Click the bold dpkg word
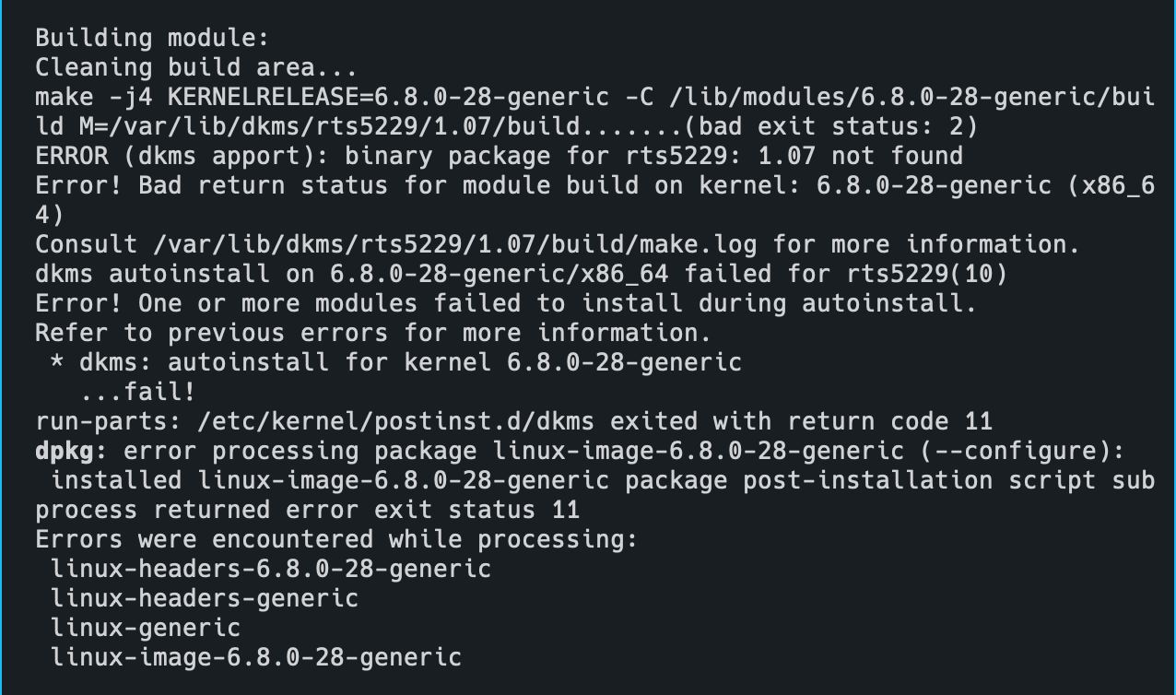This screenshot has width=1176, height=695. click(x=72, y=451)
